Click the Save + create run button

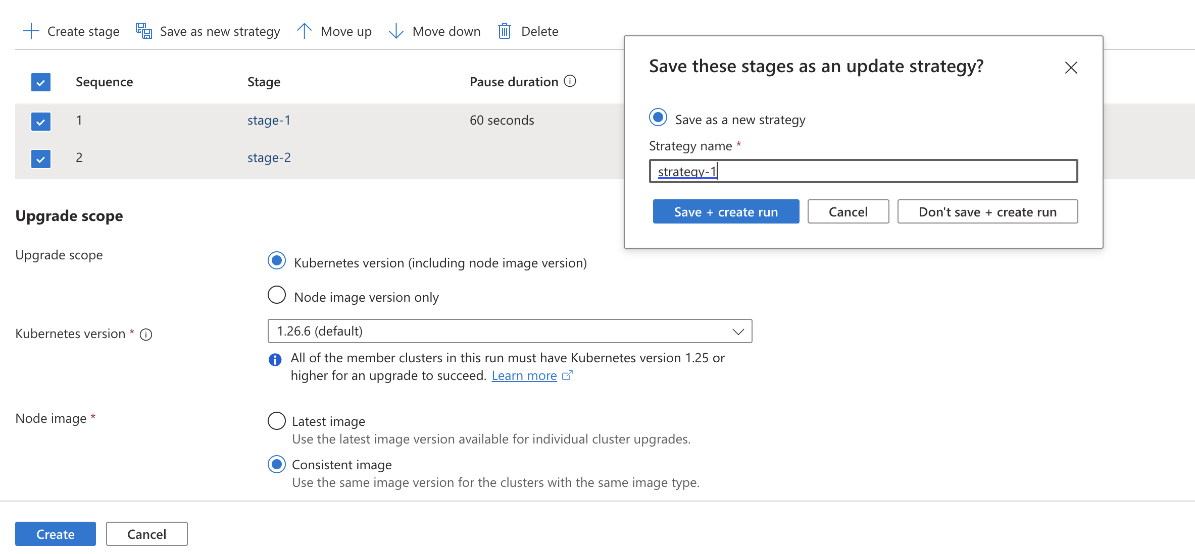[x=726, y=211]
